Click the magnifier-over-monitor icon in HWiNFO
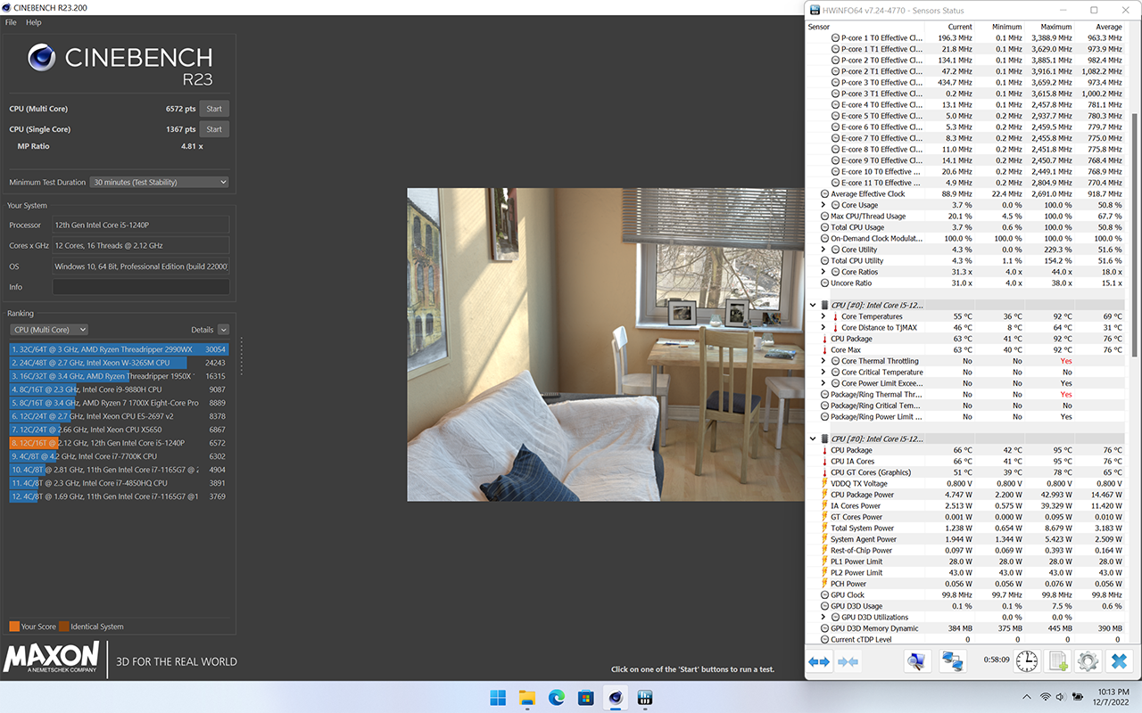 pyautogui.click(x=915, y=661)
